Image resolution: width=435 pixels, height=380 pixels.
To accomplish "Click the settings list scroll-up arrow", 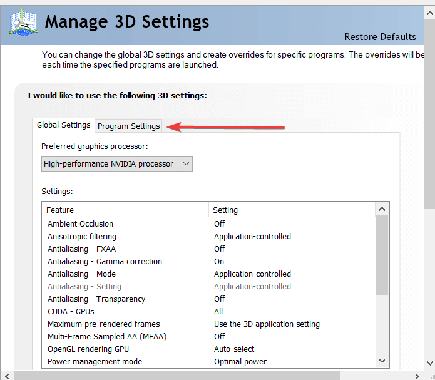I will click(382, 209).
